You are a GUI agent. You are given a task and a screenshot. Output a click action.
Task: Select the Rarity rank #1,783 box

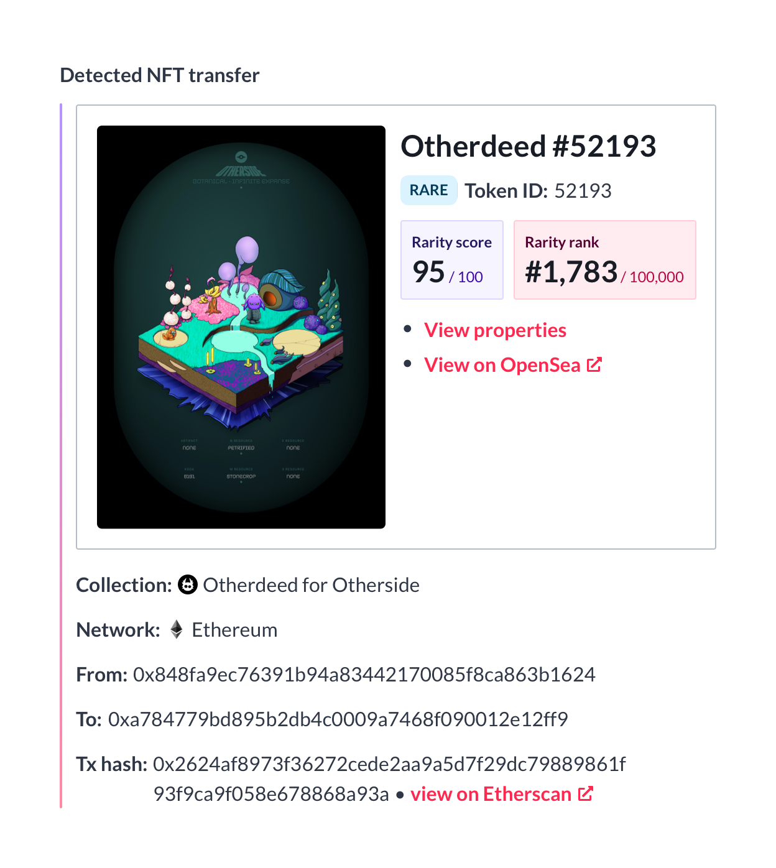click(x=604, y=260)
